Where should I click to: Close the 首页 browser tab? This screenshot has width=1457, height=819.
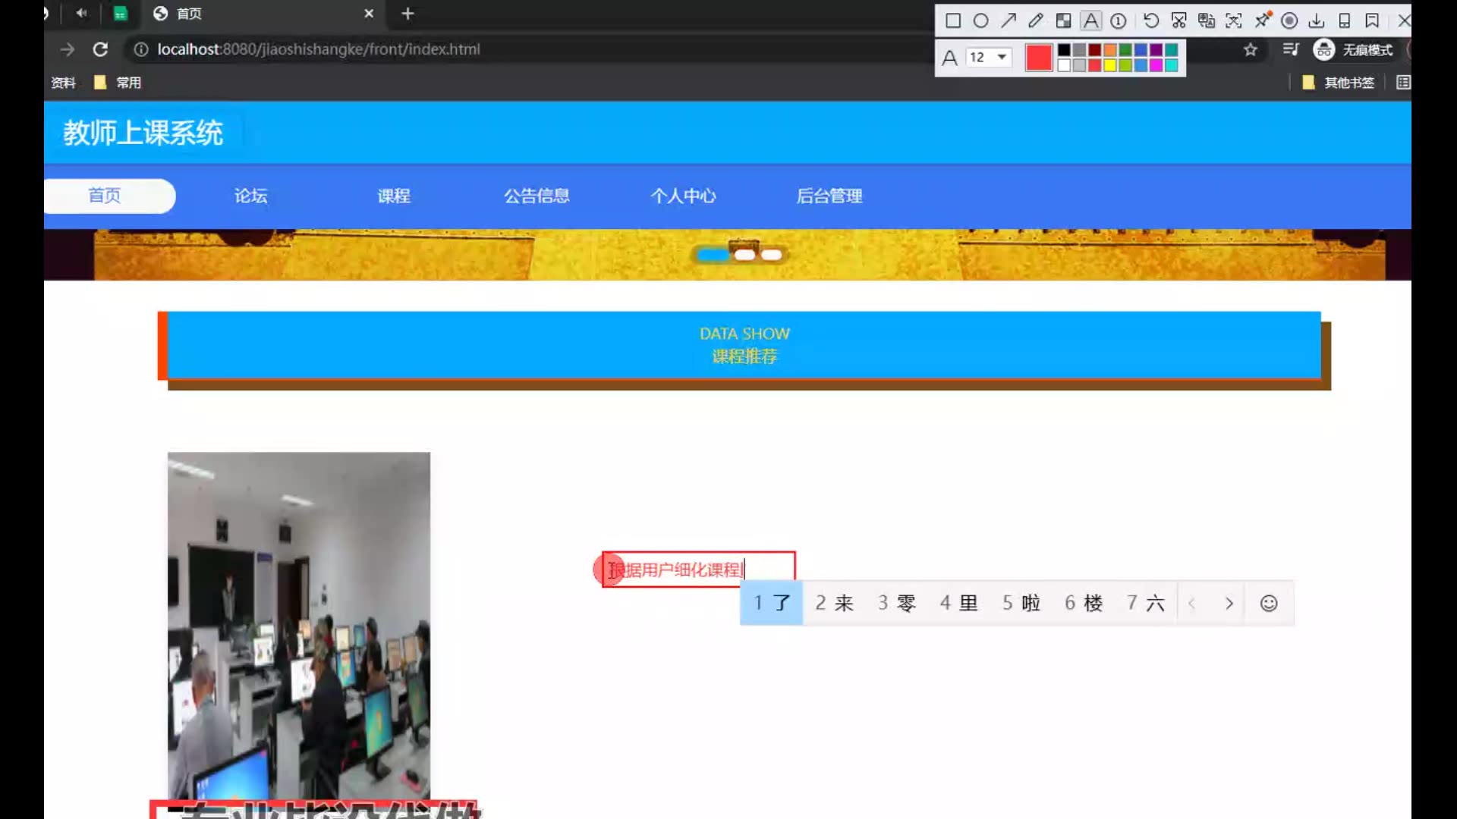(369, 14)
